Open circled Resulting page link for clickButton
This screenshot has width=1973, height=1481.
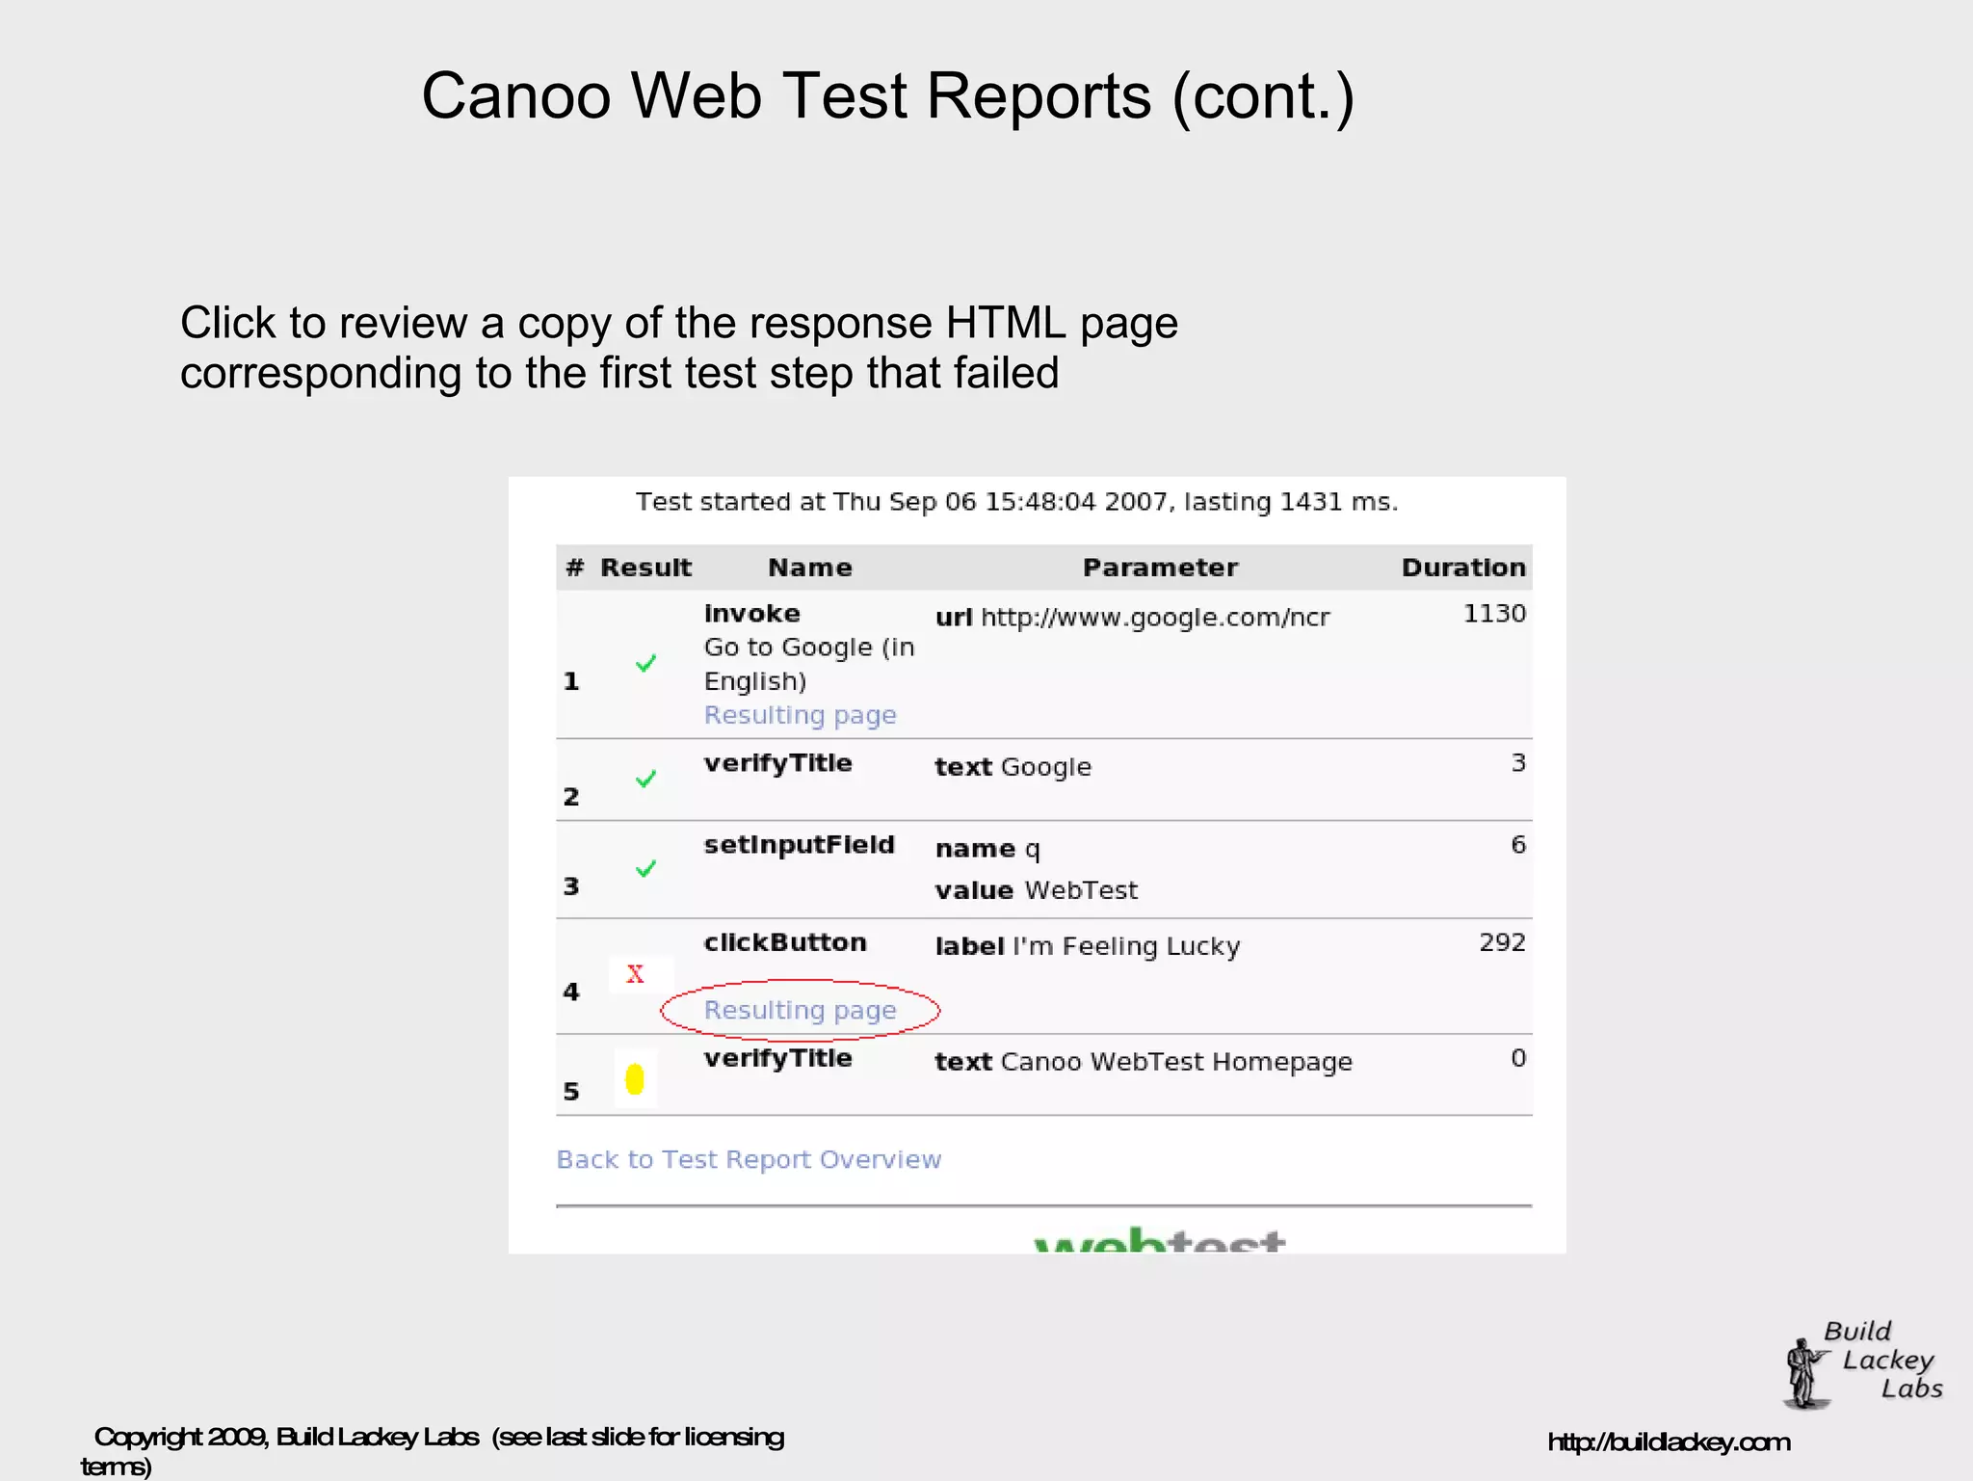tap(800, 1010)
